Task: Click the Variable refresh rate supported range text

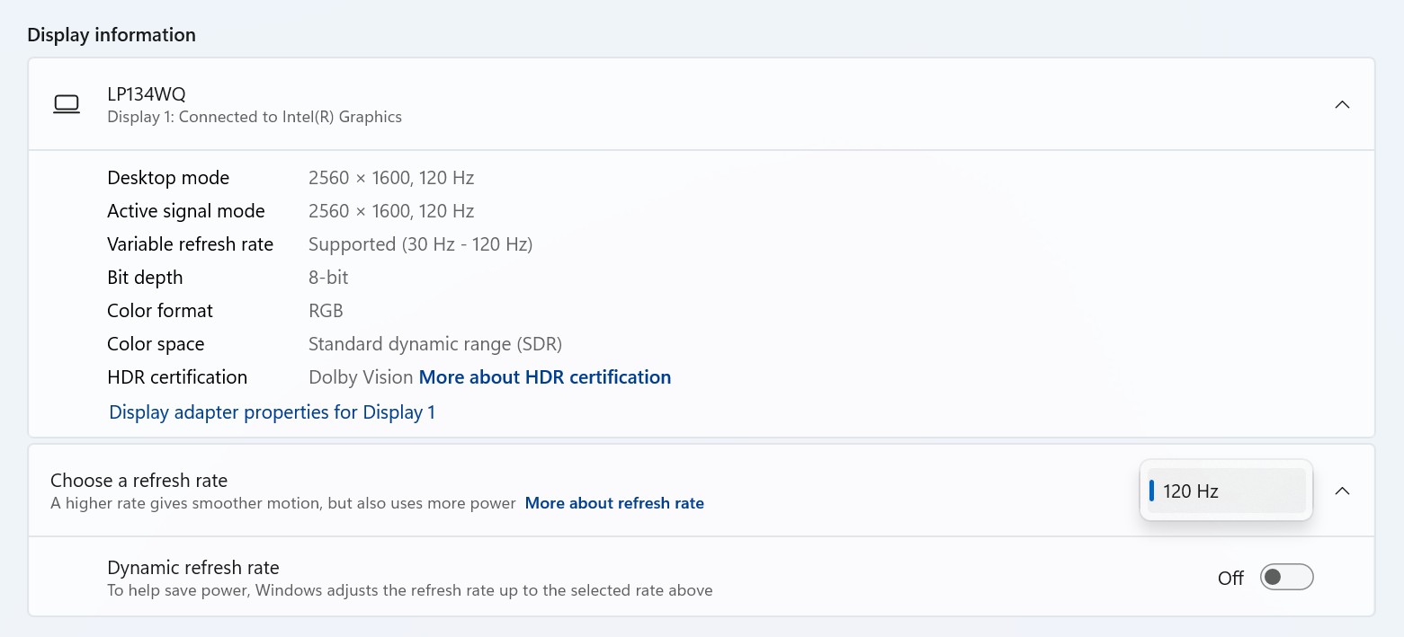Action: click(x=420, y=244)
